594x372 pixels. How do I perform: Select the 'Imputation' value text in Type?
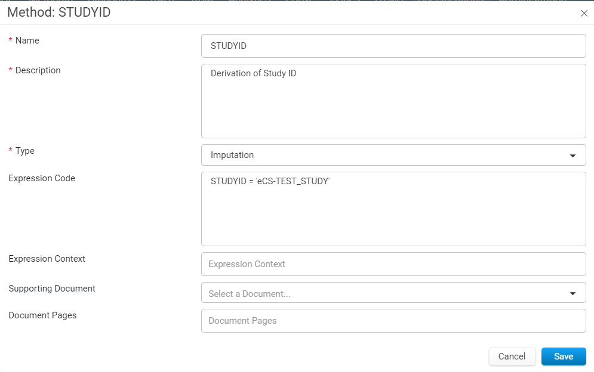pos(232,155)
